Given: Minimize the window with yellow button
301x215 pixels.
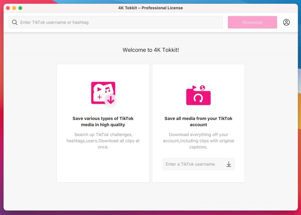Looking at the screenshot, I should click(x=14, y=8).
